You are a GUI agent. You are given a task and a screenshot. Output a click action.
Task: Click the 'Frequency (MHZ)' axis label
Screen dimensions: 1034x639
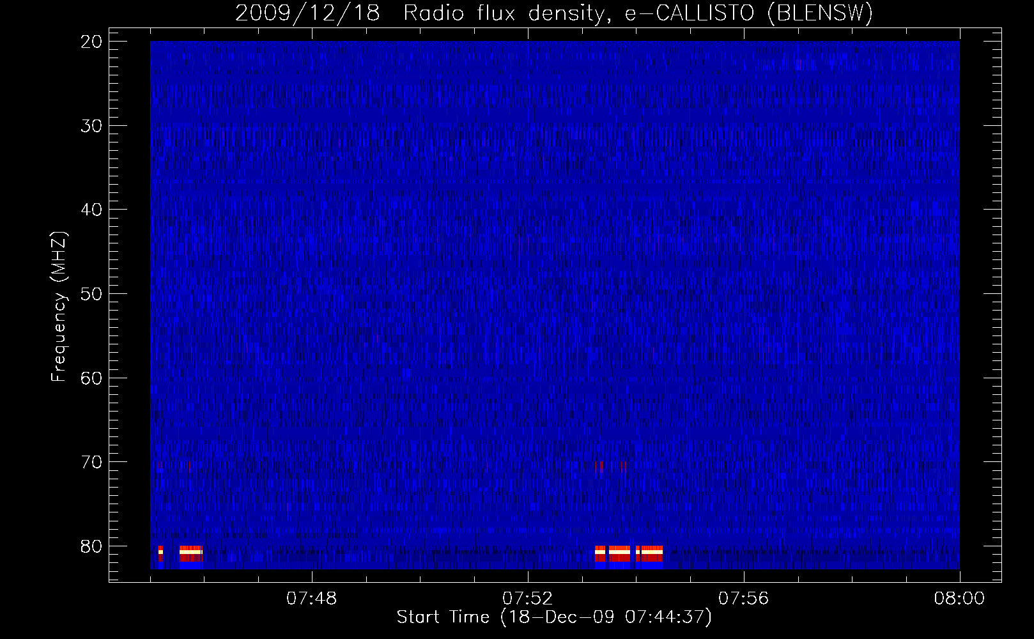58,307
